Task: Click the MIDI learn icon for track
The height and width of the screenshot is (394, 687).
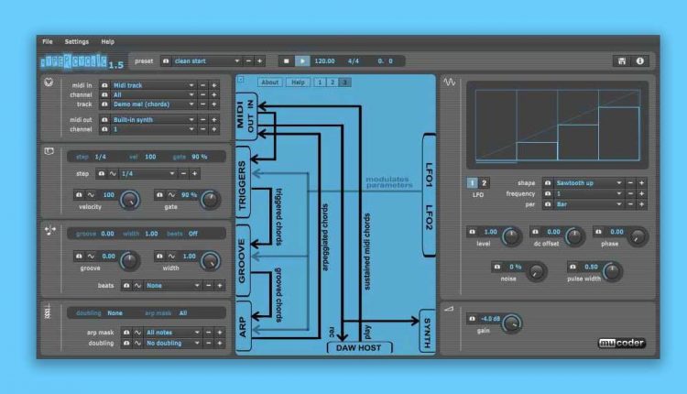Action: (104, 104)
